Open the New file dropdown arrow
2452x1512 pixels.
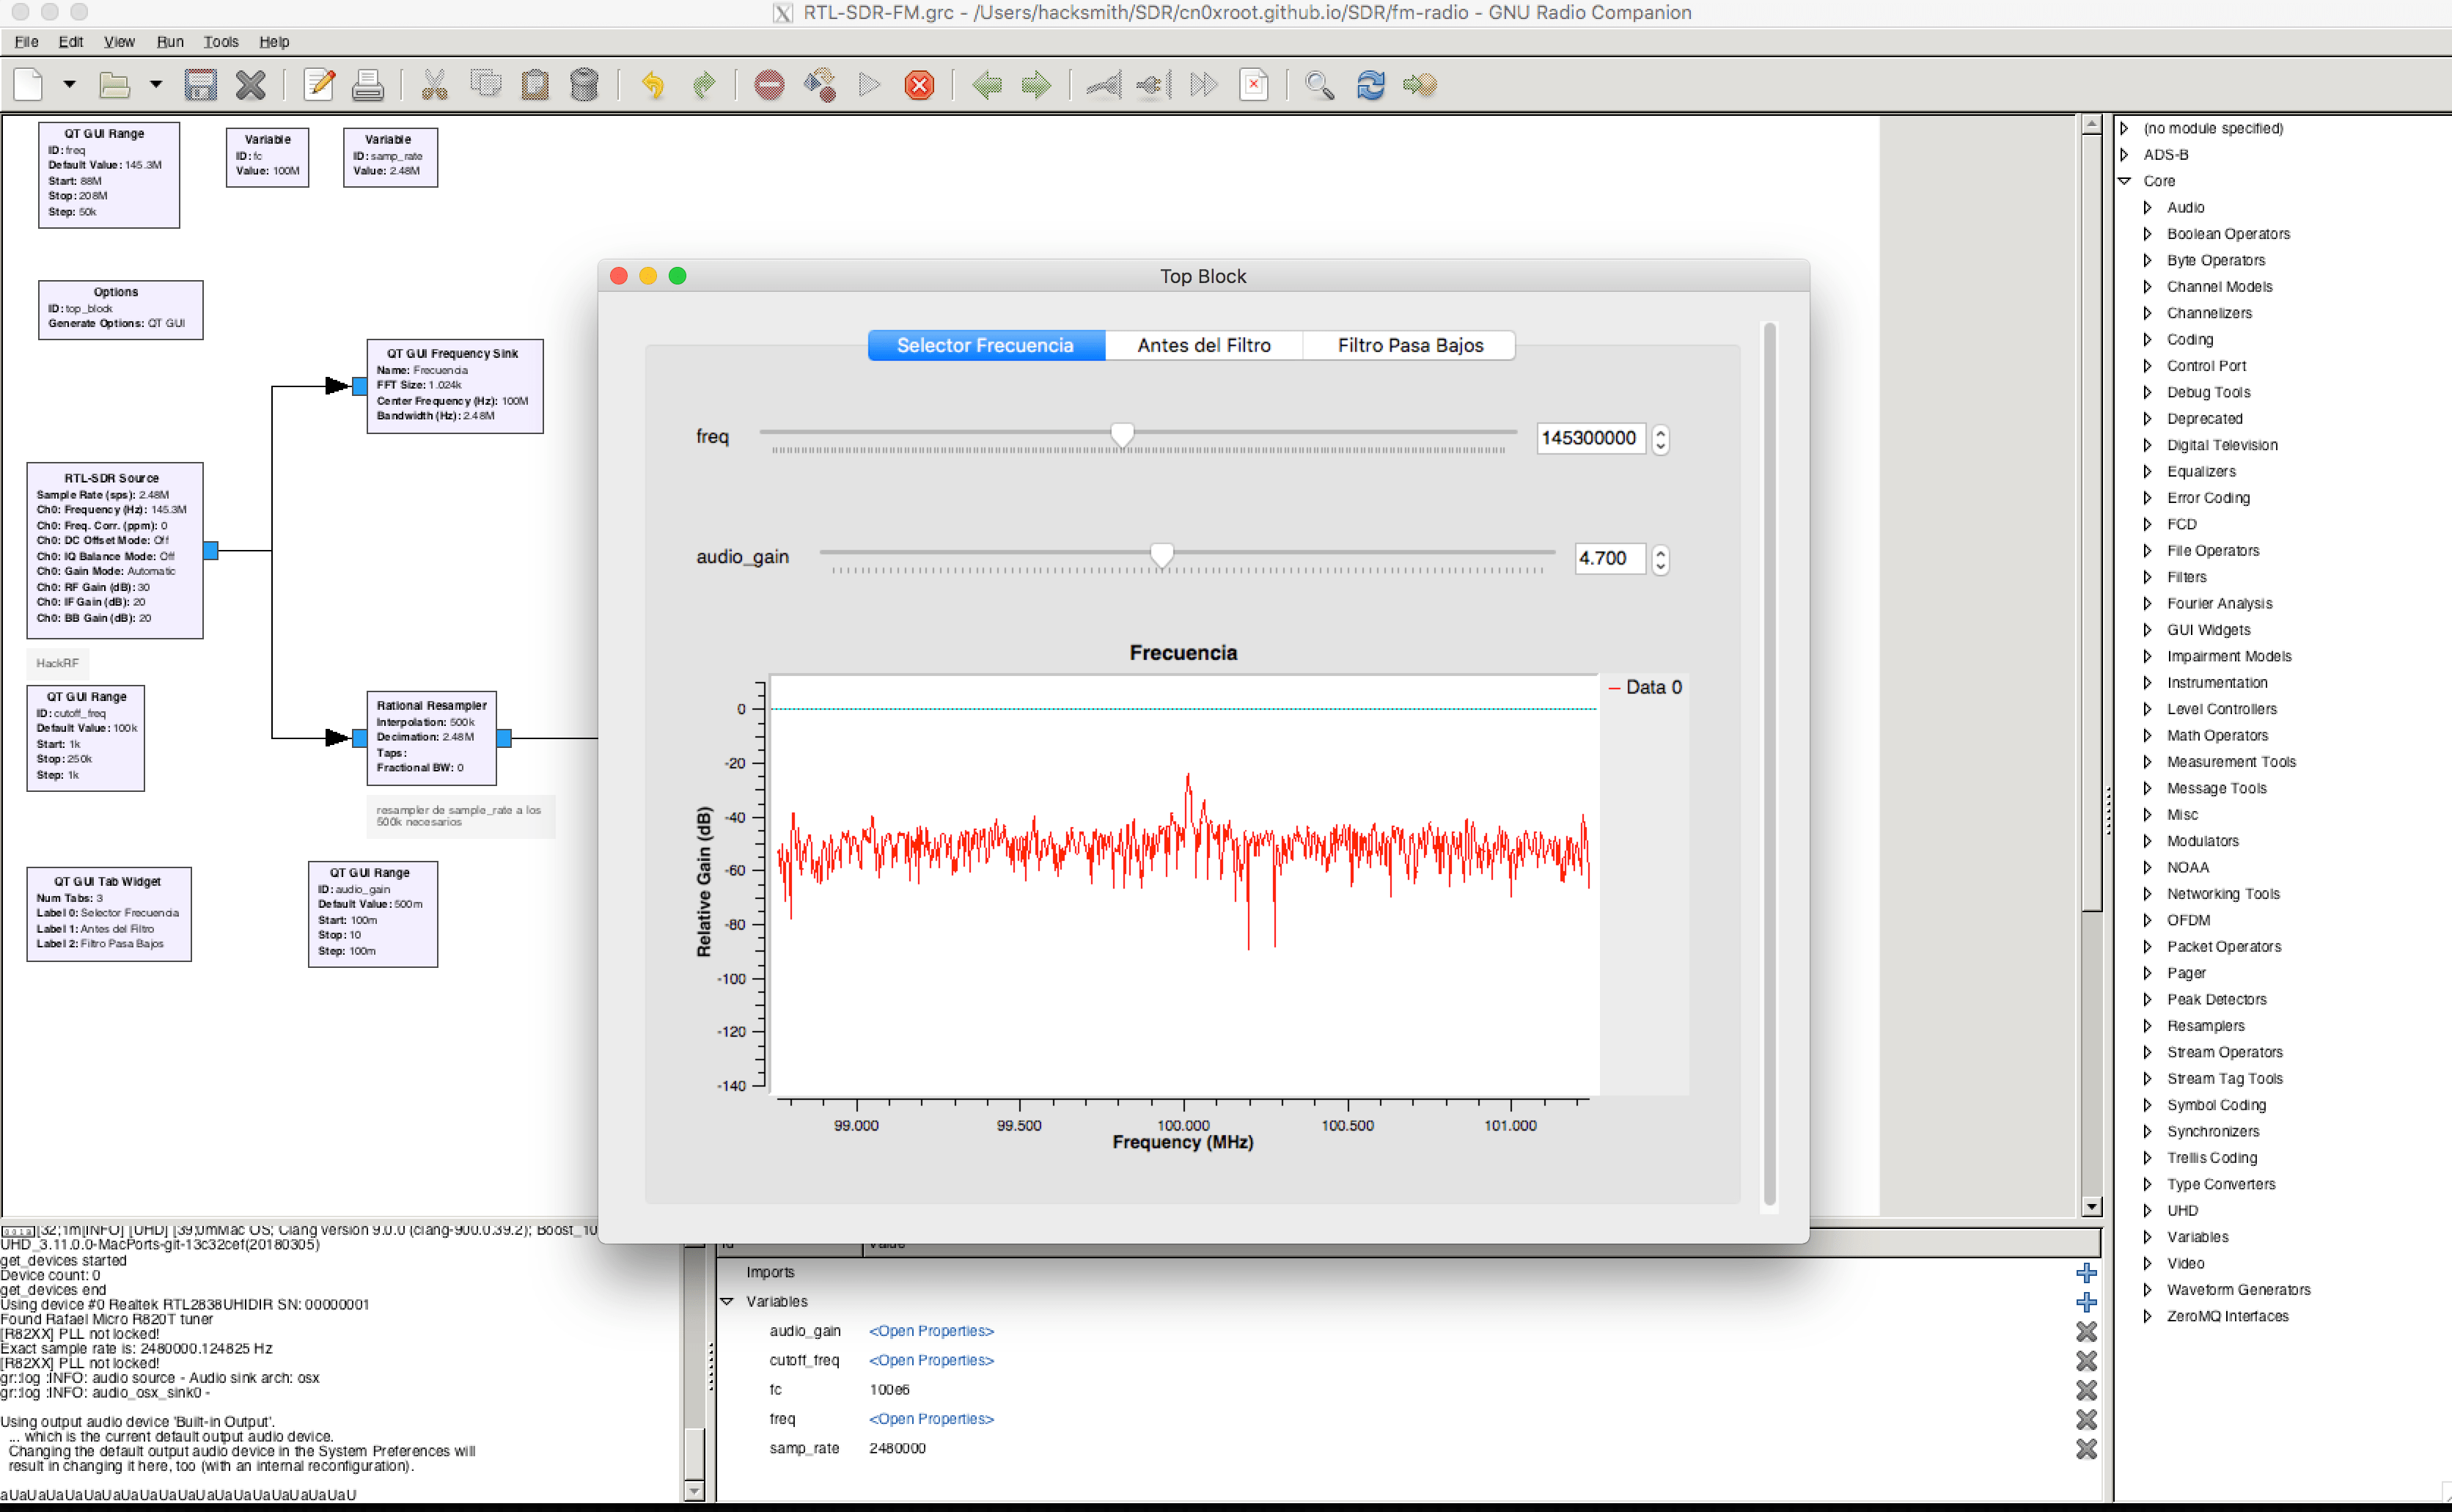[69, 85]
